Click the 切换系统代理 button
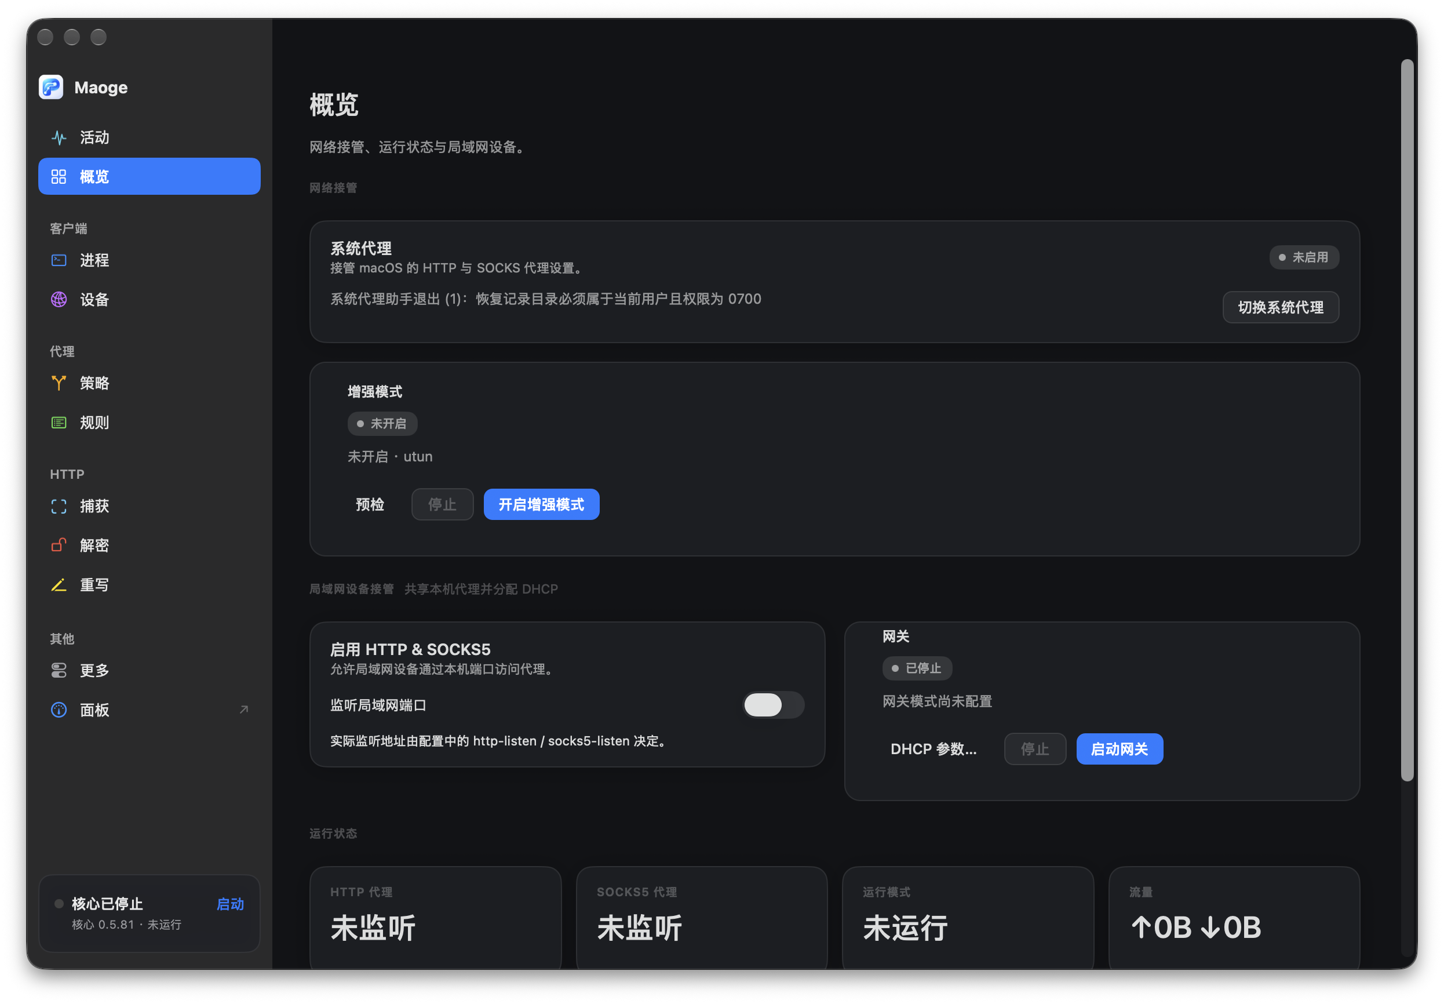Screen dimensions: 1444x1004 [x=1280, y=307]
